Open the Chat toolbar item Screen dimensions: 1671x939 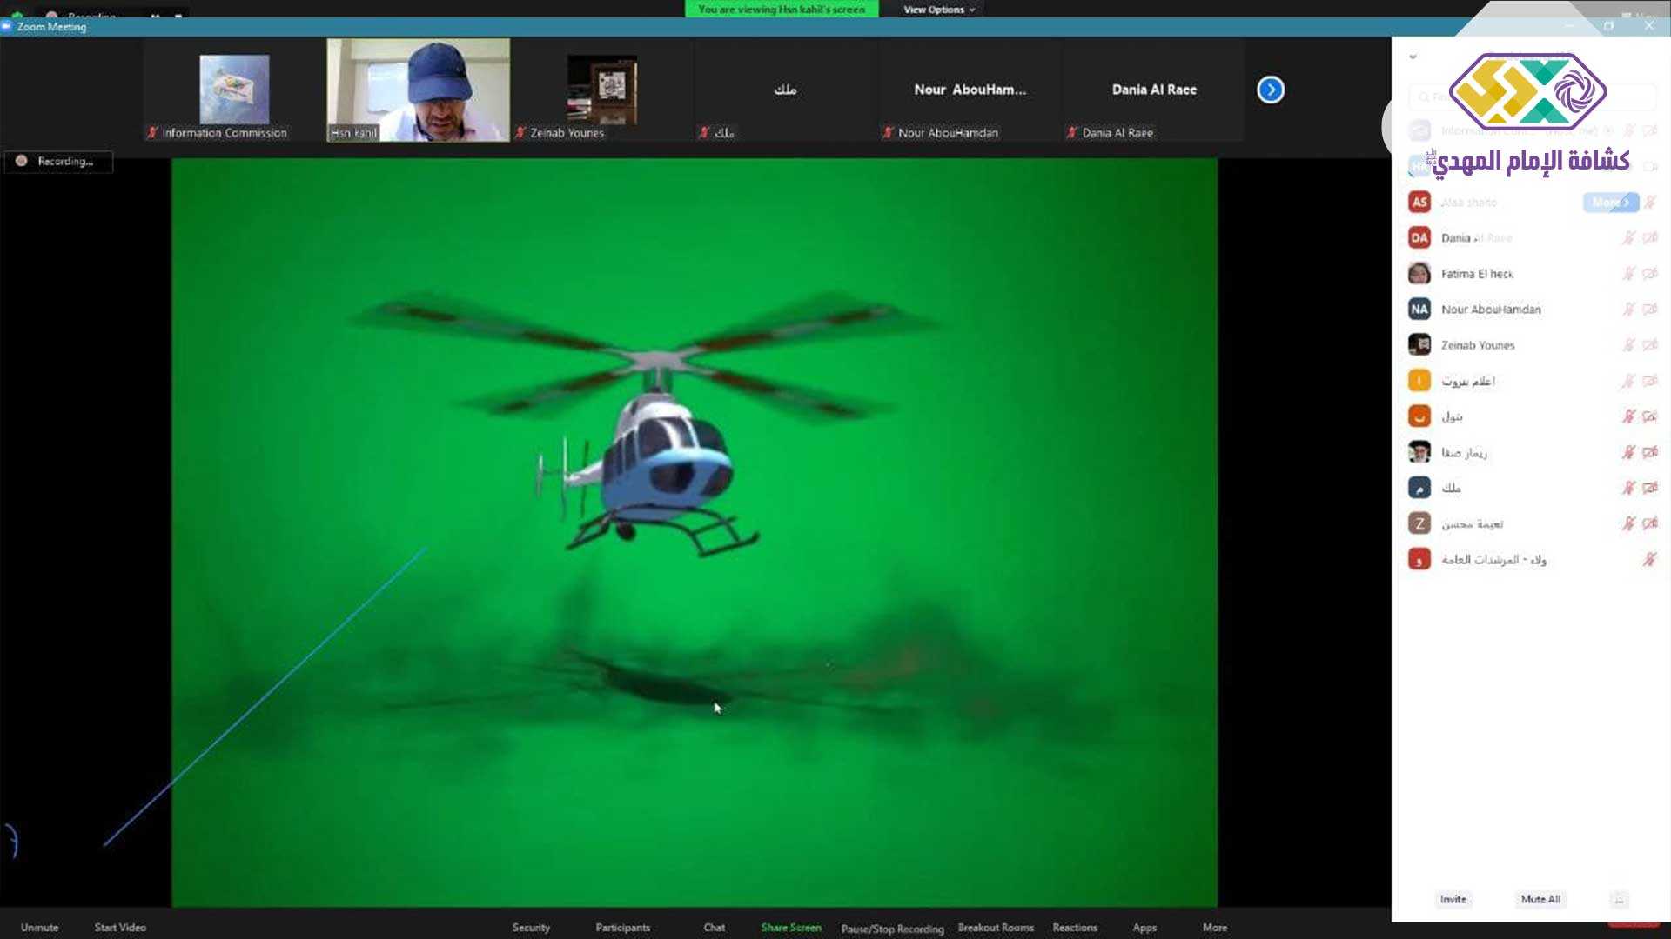pos(714,927)
